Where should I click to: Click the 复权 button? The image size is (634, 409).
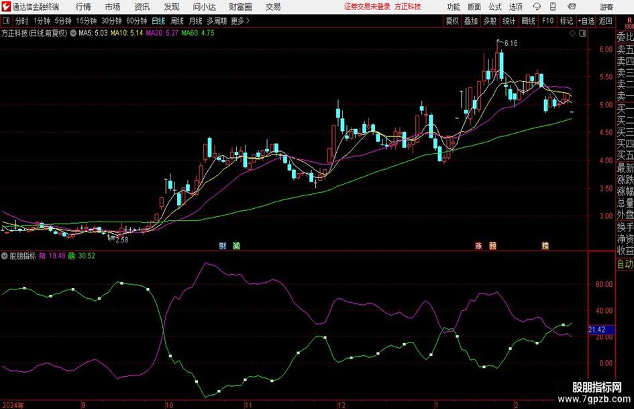click(452, 21)
